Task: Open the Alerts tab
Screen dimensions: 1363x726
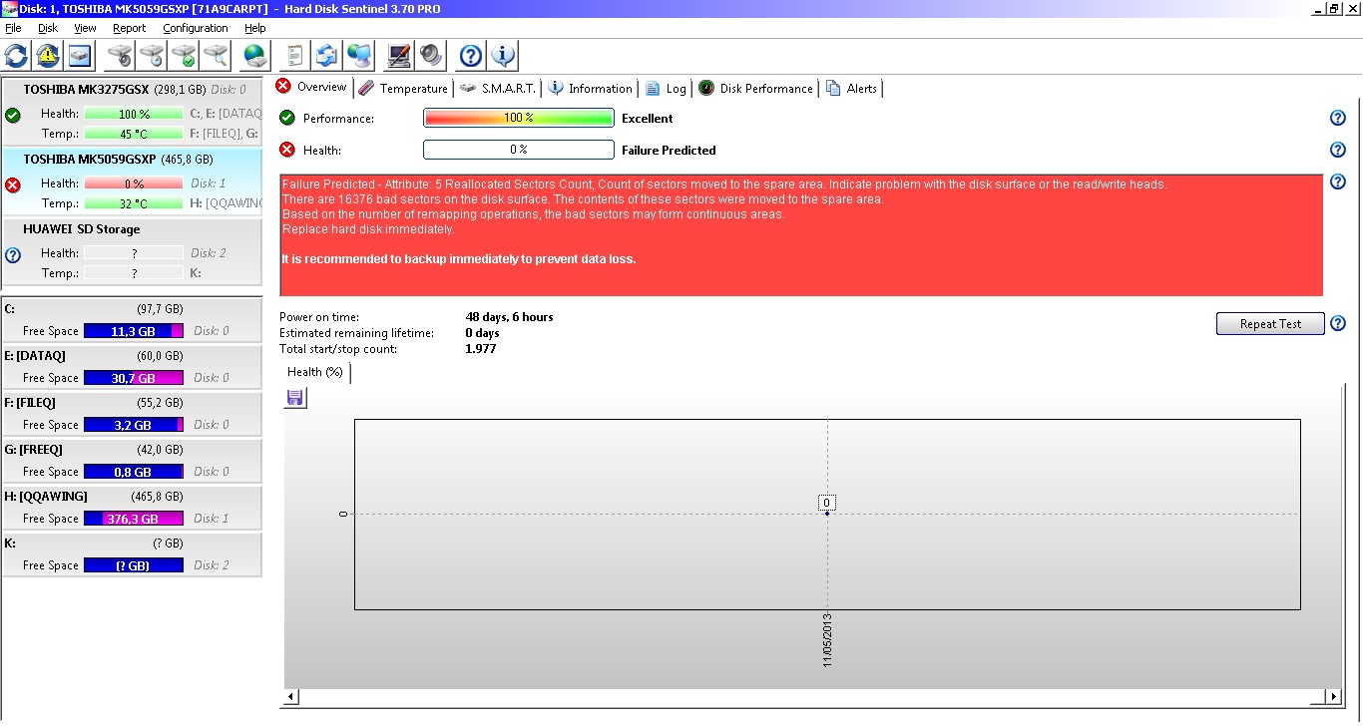Action: [x=851, y=89]
